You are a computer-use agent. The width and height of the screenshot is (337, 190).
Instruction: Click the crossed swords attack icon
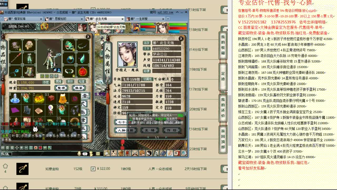click(x=135, y=153)
